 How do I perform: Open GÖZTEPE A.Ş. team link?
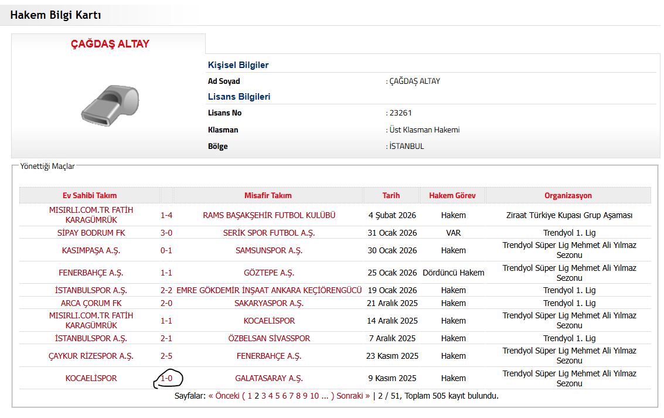tap(269, 273)
